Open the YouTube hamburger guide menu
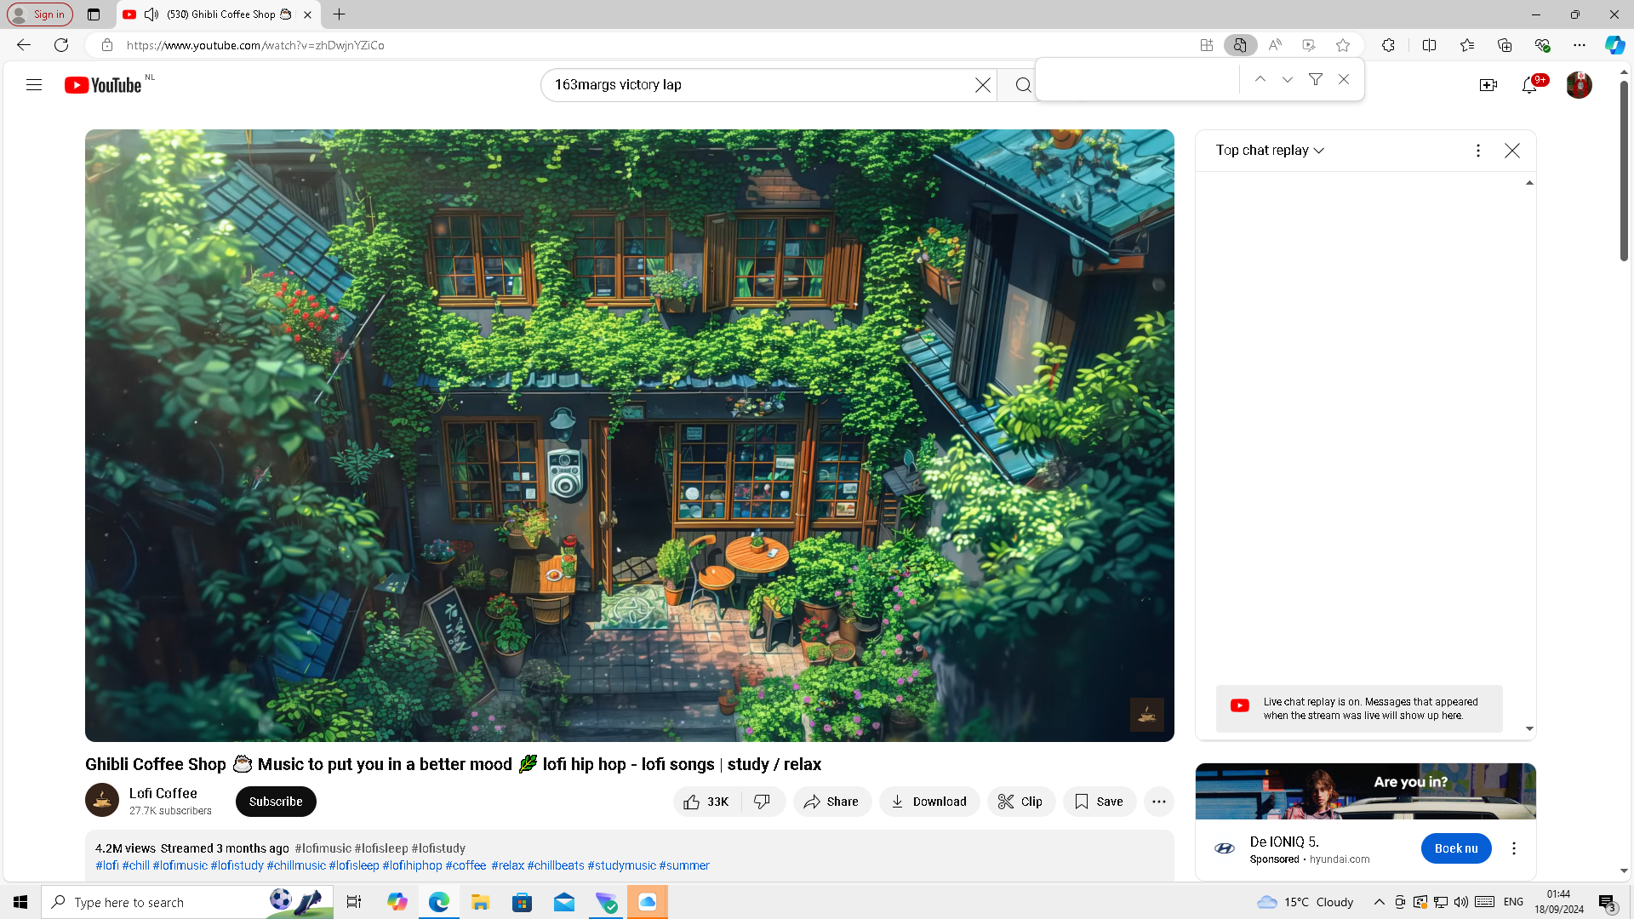Screen dimensions: 1634x919 (34, 85)
